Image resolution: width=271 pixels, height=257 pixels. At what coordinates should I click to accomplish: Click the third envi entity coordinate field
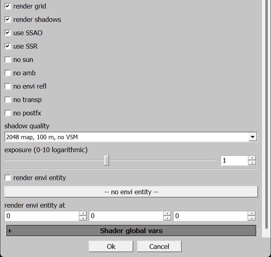click(210, 216)
